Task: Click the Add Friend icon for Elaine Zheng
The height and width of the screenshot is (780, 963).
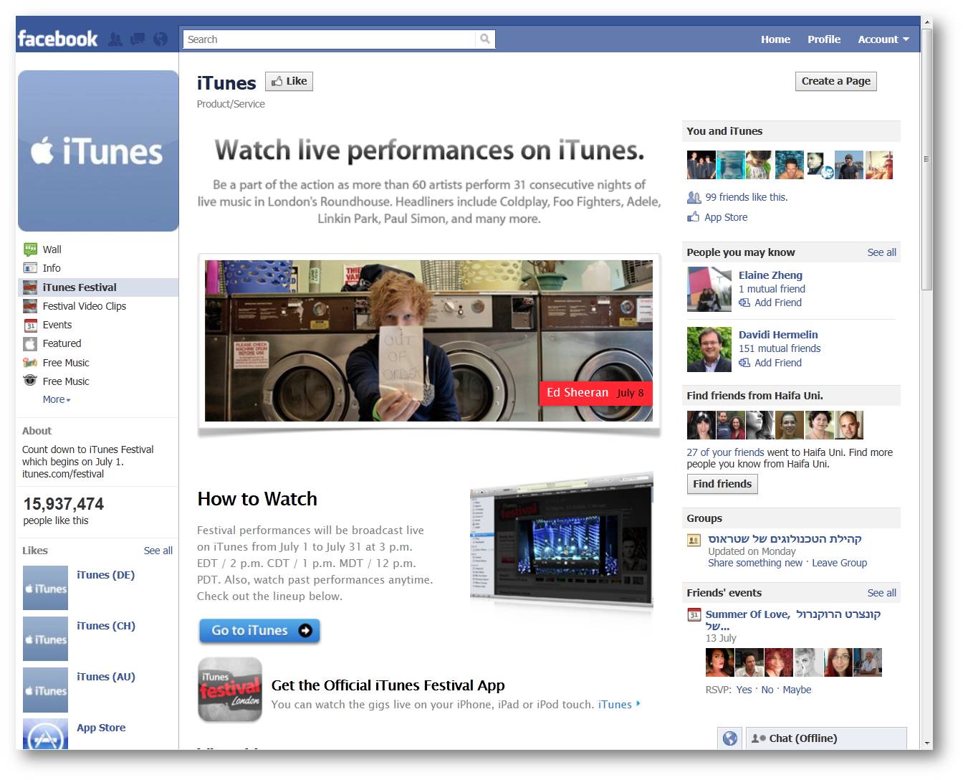Action: (x=744, y=303)
